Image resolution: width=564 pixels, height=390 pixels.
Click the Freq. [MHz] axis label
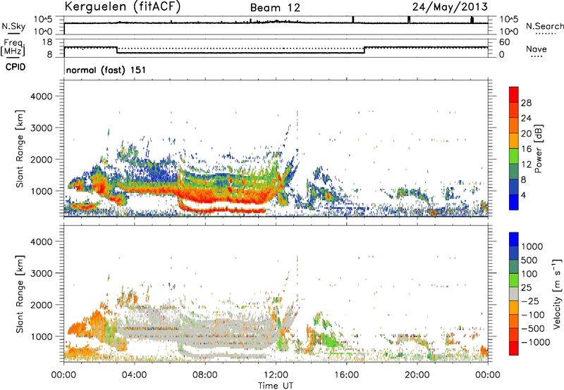(13, 47)
